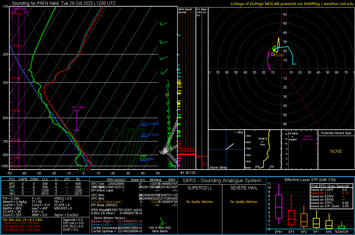Click the 12 km height marker
Viewport: 355px width, 235px height.
point(18,46)
